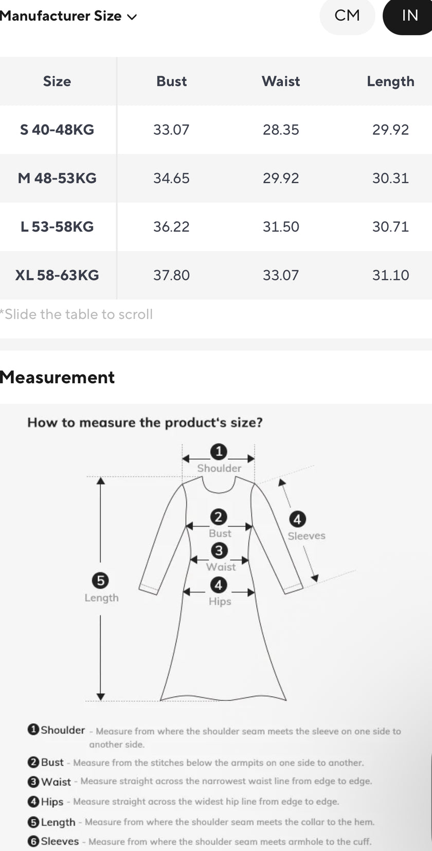Select the Waist column header
The width and height of the screenshot is (432, 851).
tap(281, 81)
